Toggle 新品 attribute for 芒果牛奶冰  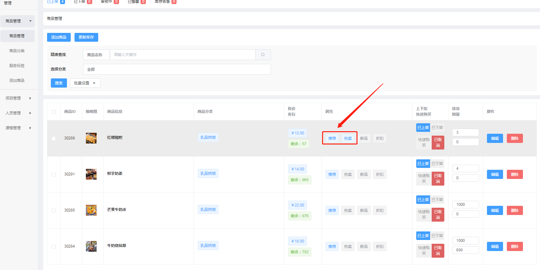364,211
